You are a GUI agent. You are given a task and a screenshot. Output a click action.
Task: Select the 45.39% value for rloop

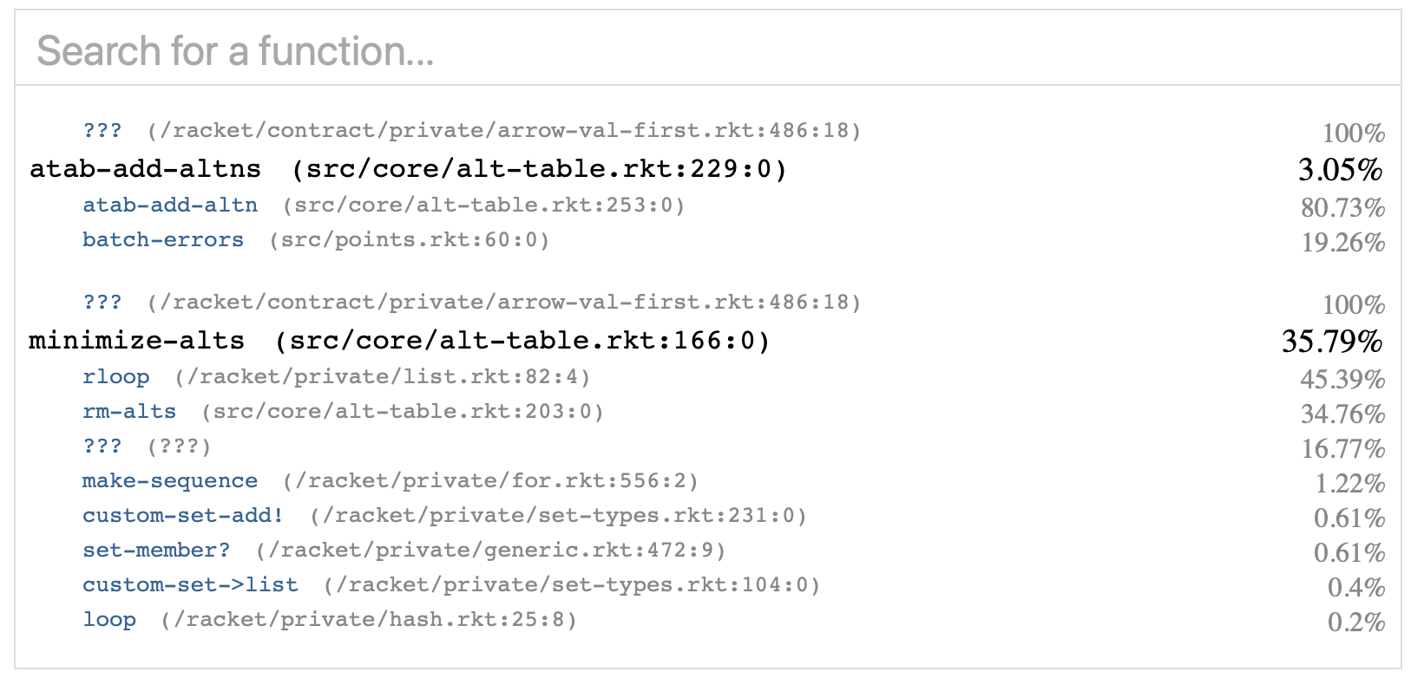(1342, 379)
